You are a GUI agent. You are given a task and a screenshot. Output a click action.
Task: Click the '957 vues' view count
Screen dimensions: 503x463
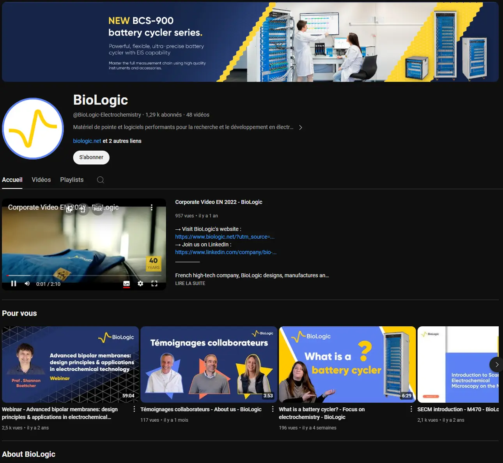pos(184,216)
